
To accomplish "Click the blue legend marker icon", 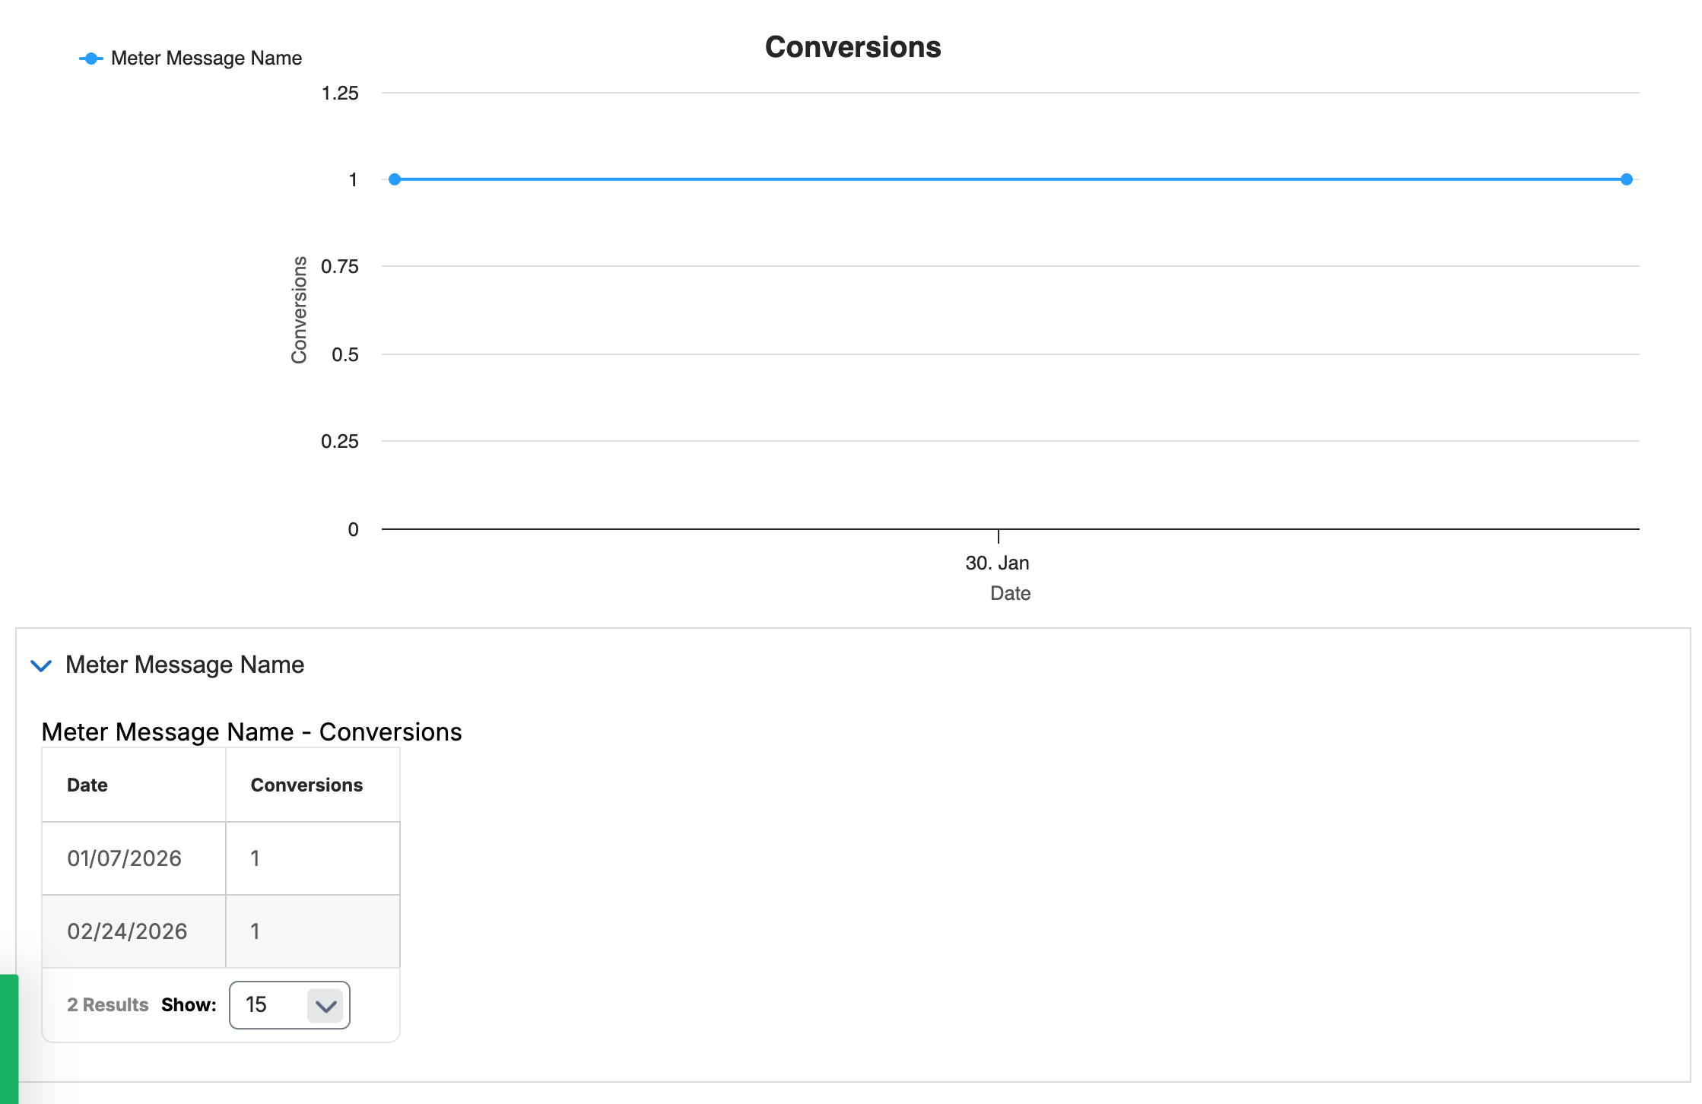I will coord(91,59).
